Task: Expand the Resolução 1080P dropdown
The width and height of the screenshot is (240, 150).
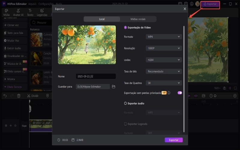Action: click(x=164, y=48)
